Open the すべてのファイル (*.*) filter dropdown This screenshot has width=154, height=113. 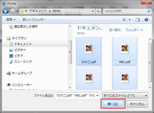click(125, 96)
